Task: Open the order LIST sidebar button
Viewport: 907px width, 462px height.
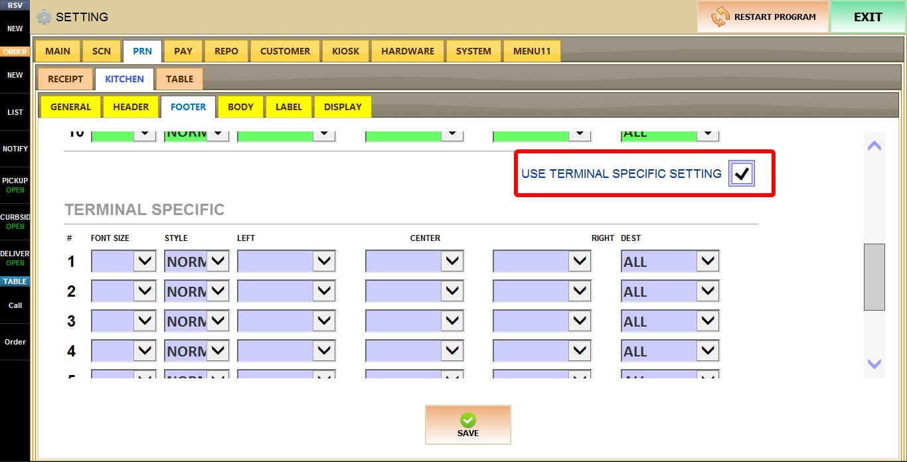Action: (x=15, y=112)
